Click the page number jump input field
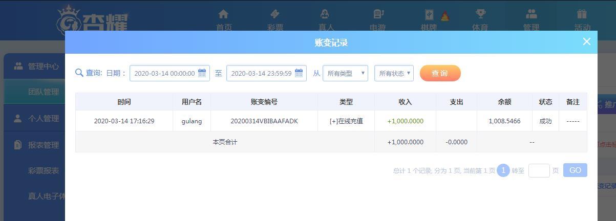This screenshot has width=616, height=221. [539, 170]
